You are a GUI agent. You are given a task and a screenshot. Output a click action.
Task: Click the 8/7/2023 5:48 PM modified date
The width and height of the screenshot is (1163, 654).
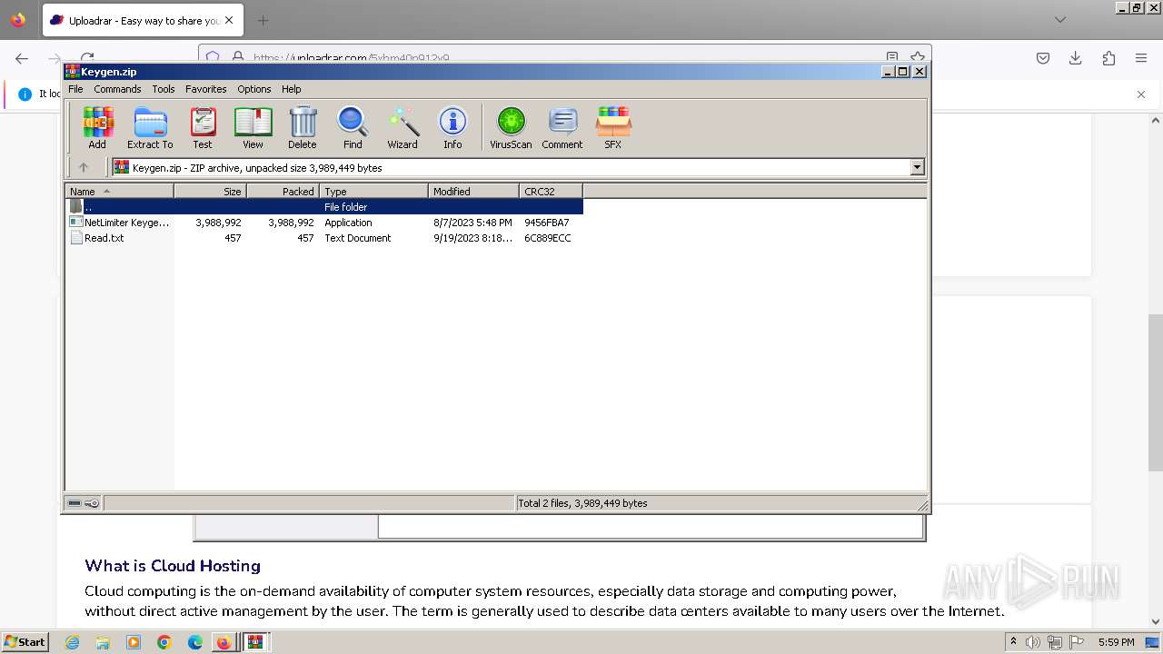(472, 223)
